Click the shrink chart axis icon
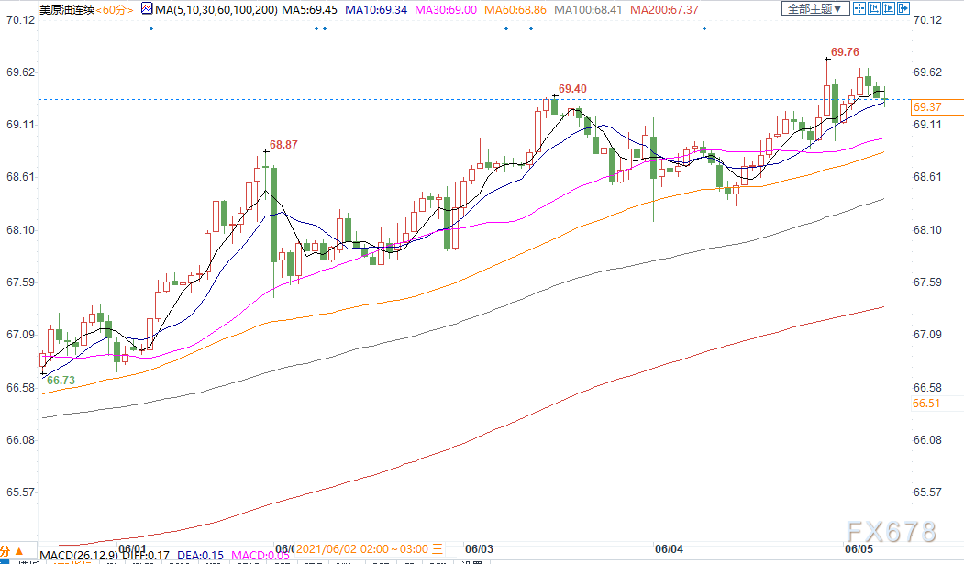This screenshot has width=964, height=564. [873, 8]
